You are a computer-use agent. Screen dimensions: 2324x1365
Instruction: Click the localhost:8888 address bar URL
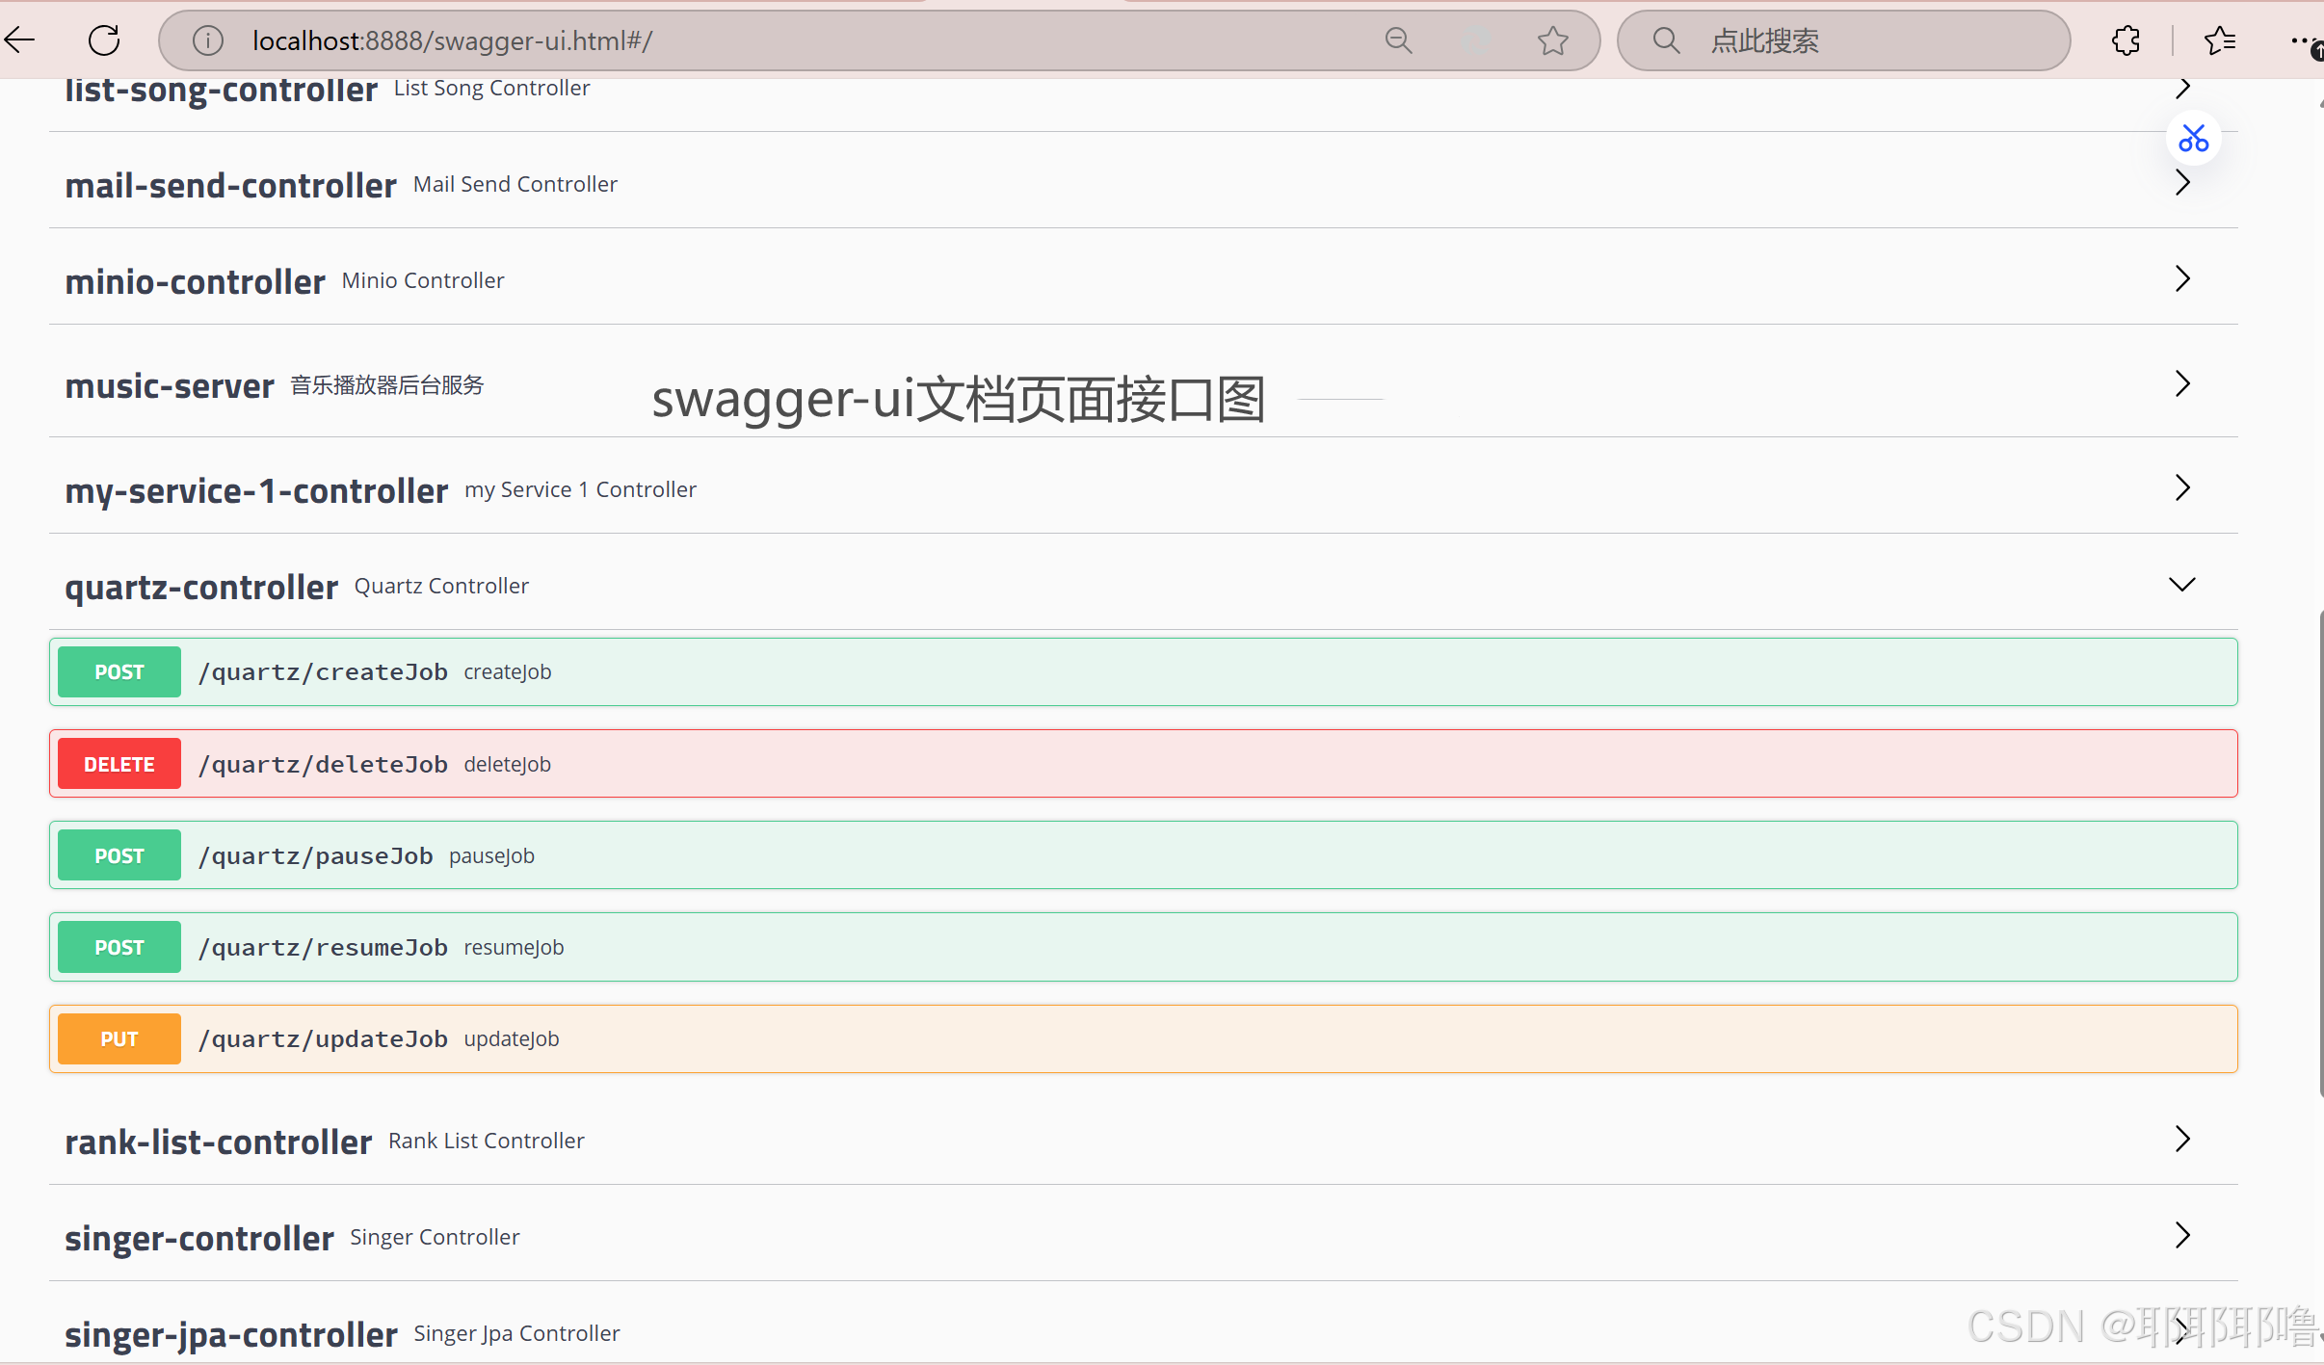click(x=452, y=40)
